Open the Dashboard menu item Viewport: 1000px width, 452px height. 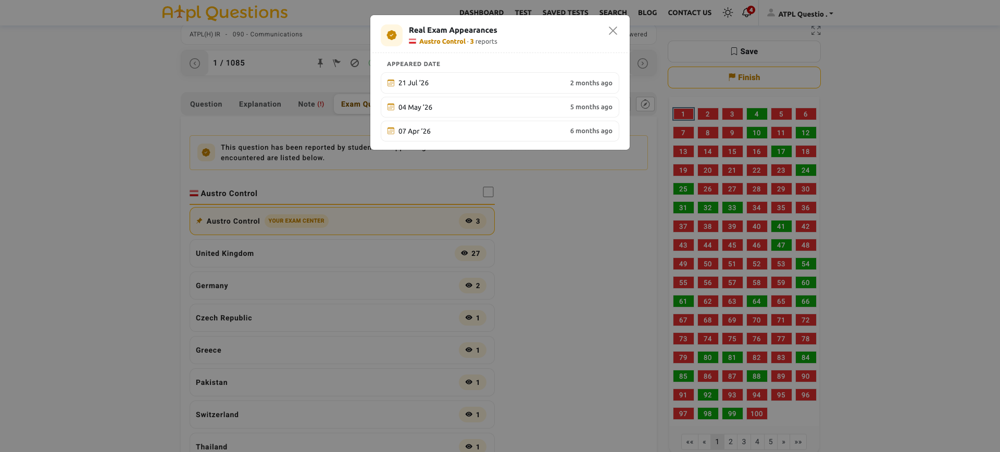(x=481, y=12)
